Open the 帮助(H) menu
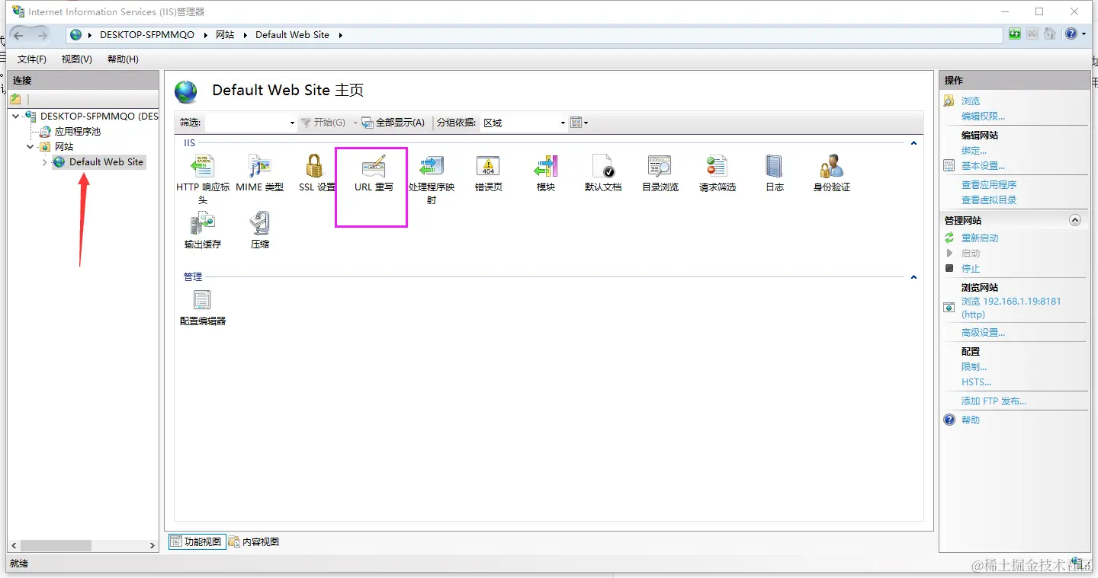This screenshot has width=1098, height=578. 123,59
